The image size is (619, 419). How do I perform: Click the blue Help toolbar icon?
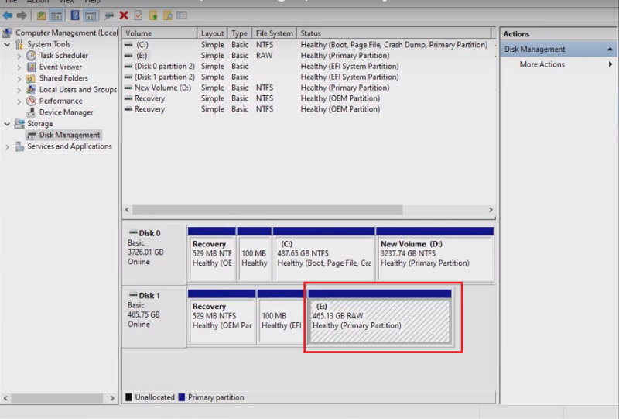pyautogui.click(x=75, y=15)
